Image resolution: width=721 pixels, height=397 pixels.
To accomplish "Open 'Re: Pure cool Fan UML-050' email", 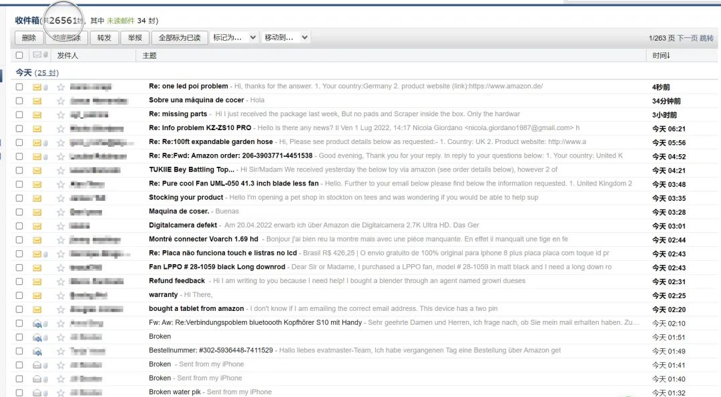I will click(234, 183).
